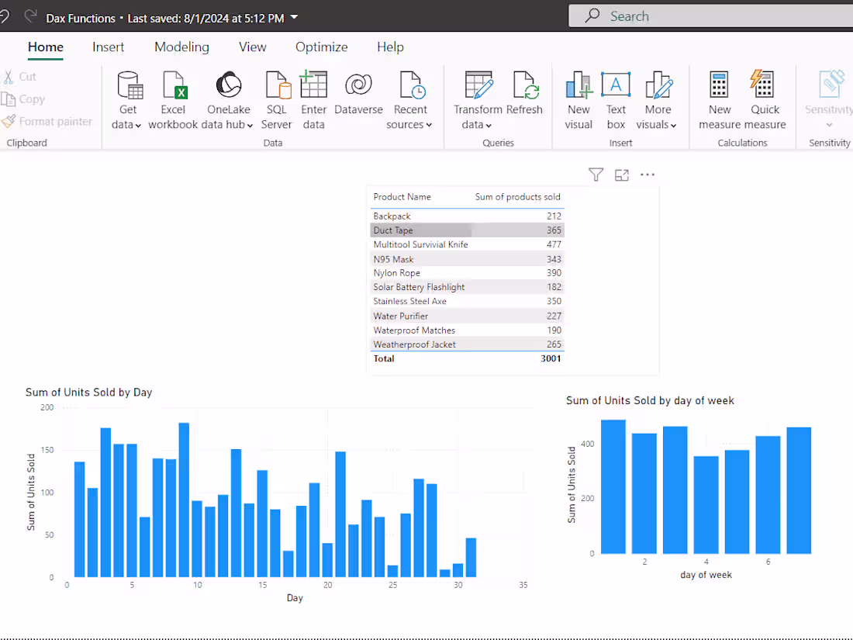Switch to the Modeling ribbon tab
This screenshot has height=640, width=853.
181,47
